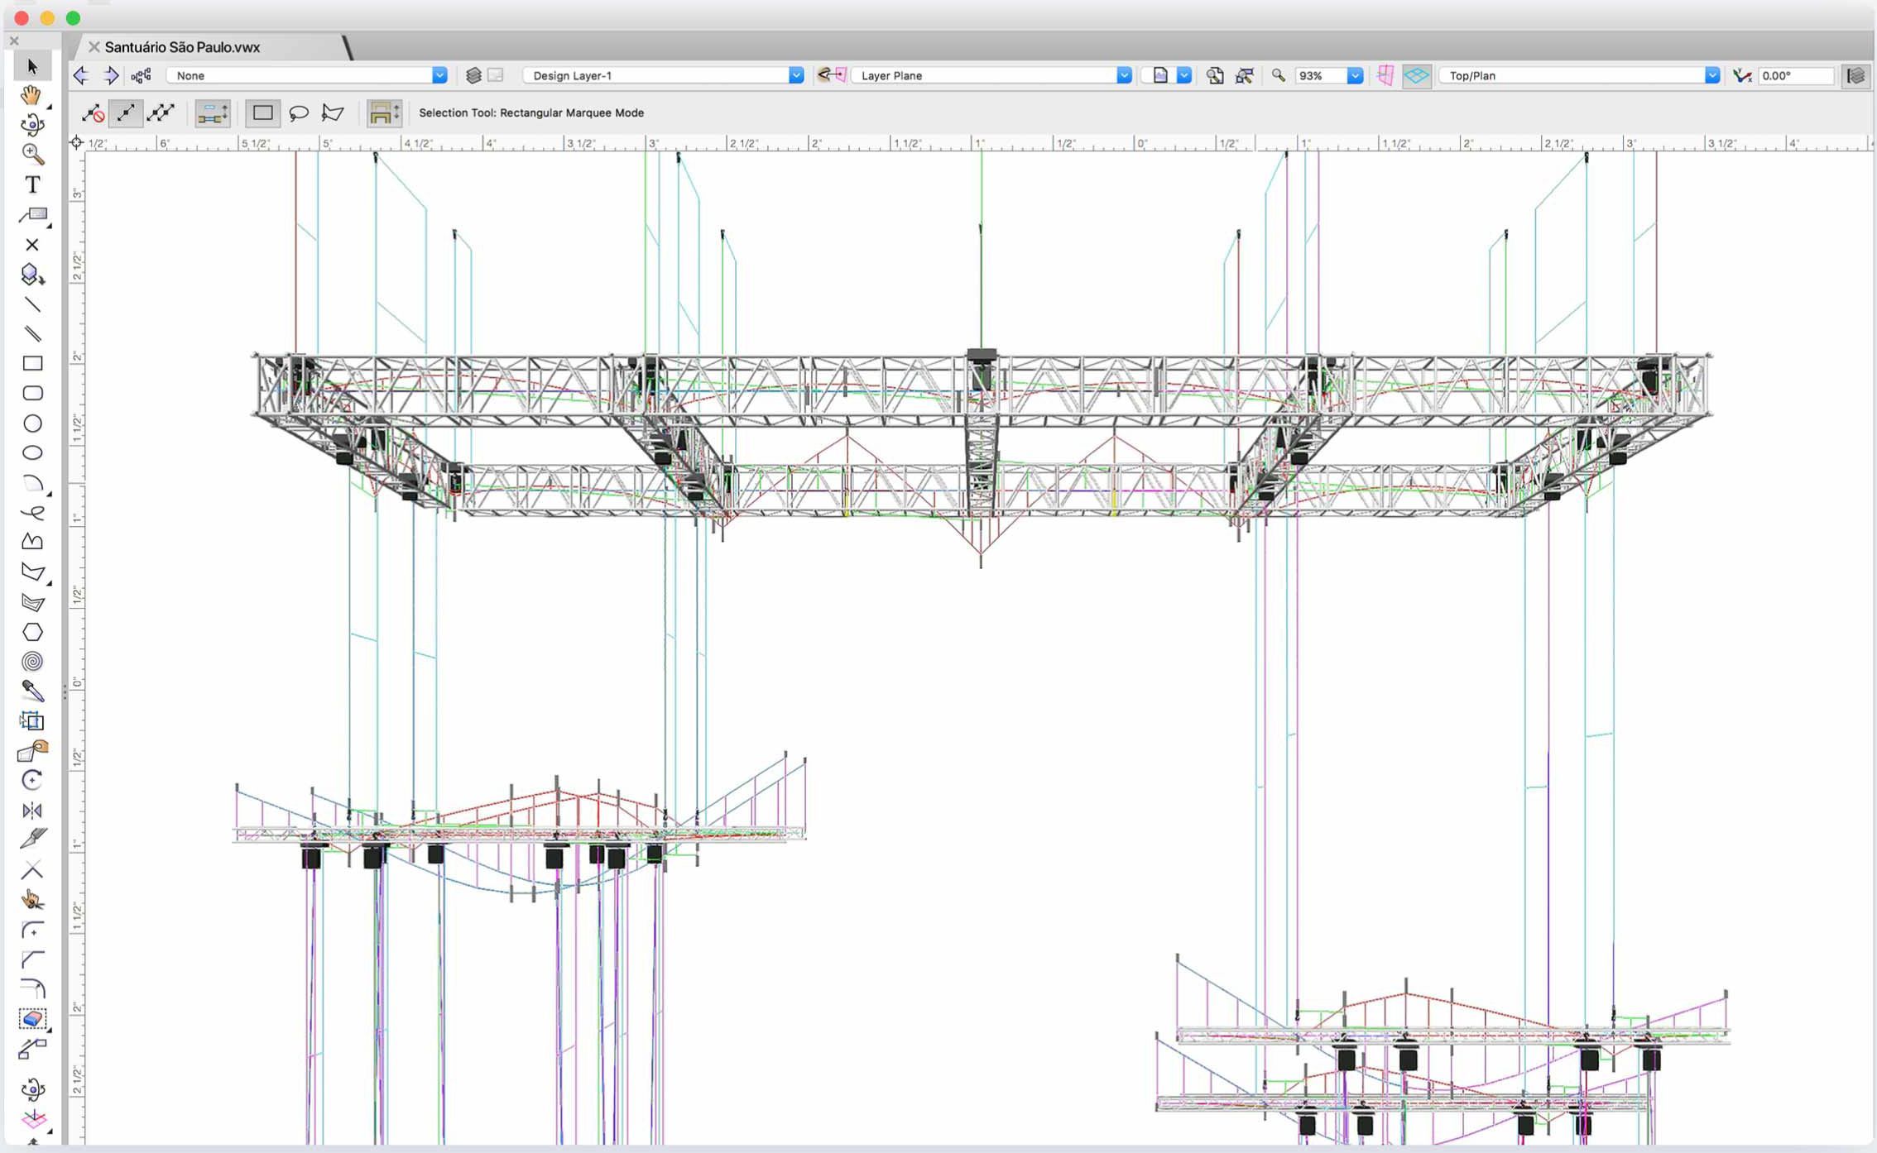Viewport: 1877px width, 1153px height.
Task: Click Fit to Objects icon
Action: pos(1245,76)
